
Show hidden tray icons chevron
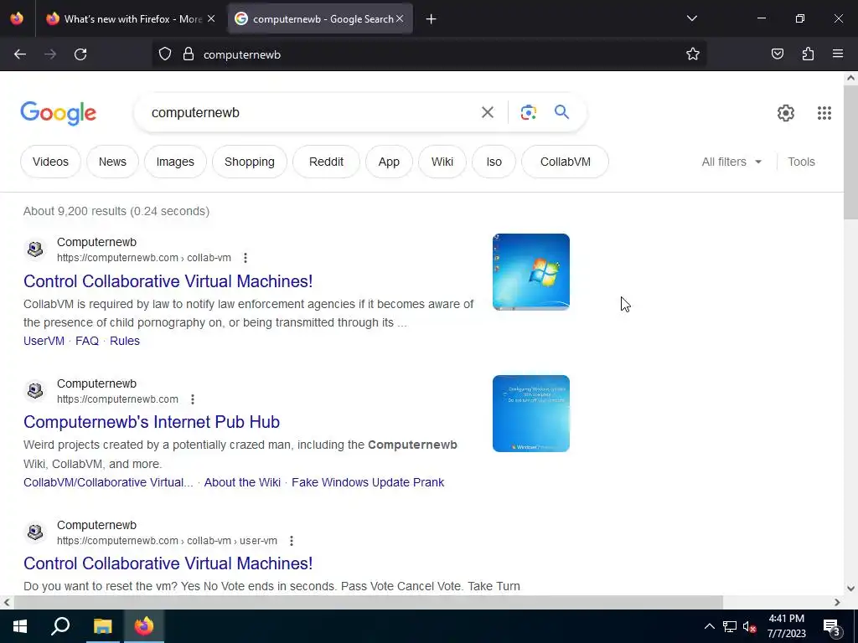pyautogui.click(x=709, y=626)
